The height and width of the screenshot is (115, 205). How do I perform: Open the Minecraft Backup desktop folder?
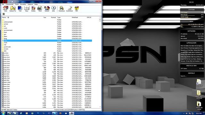[199, 95]
